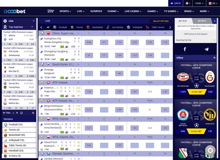Pin the Gwangju match
This screenshot has width=220, height=160.
pyautogui.click(x=42, y=70)
